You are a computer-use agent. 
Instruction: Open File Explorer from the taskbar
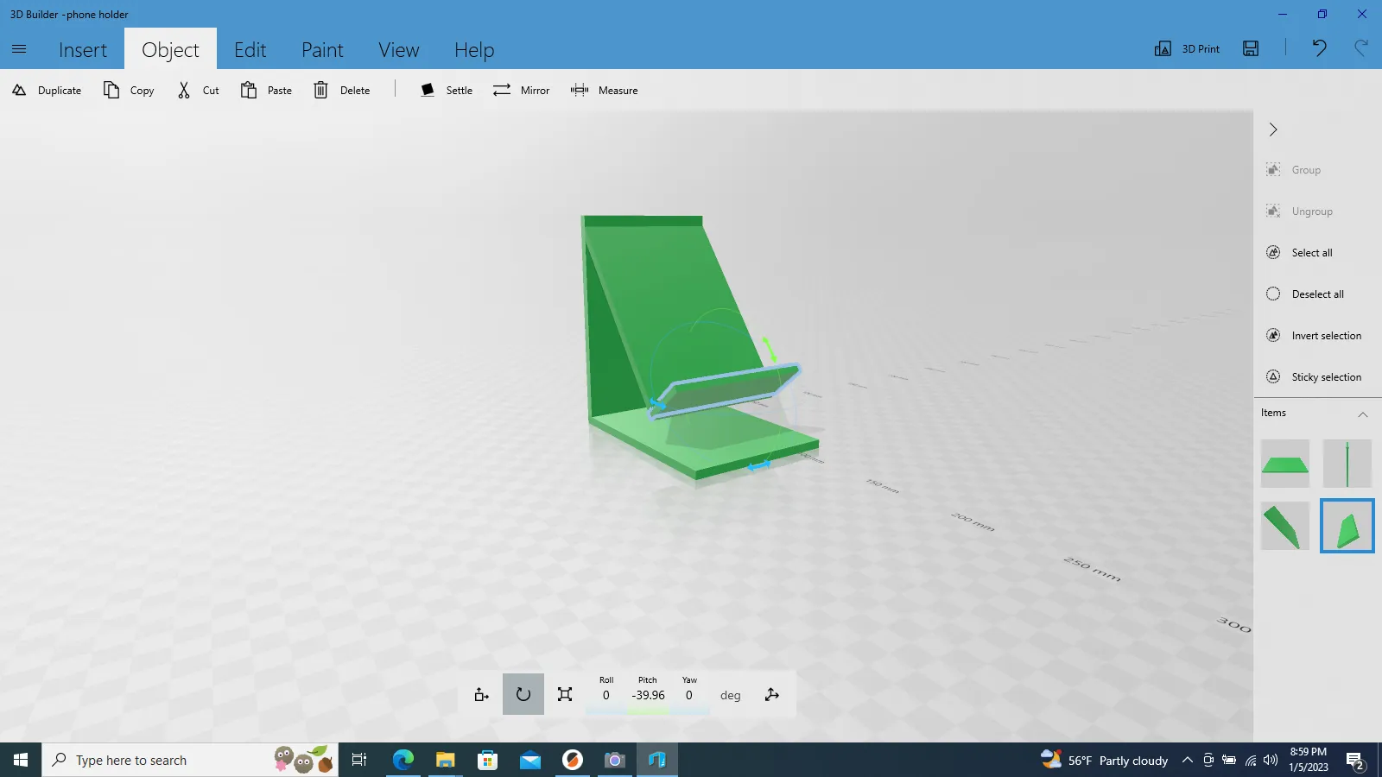(x=445, y=760)
